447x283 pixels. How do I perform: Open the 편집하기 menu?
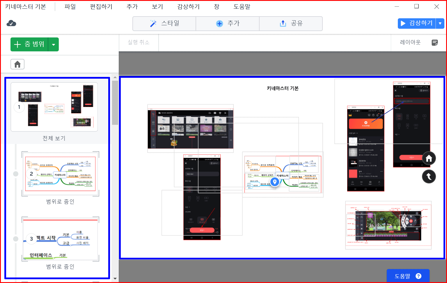tap(101, 7)
